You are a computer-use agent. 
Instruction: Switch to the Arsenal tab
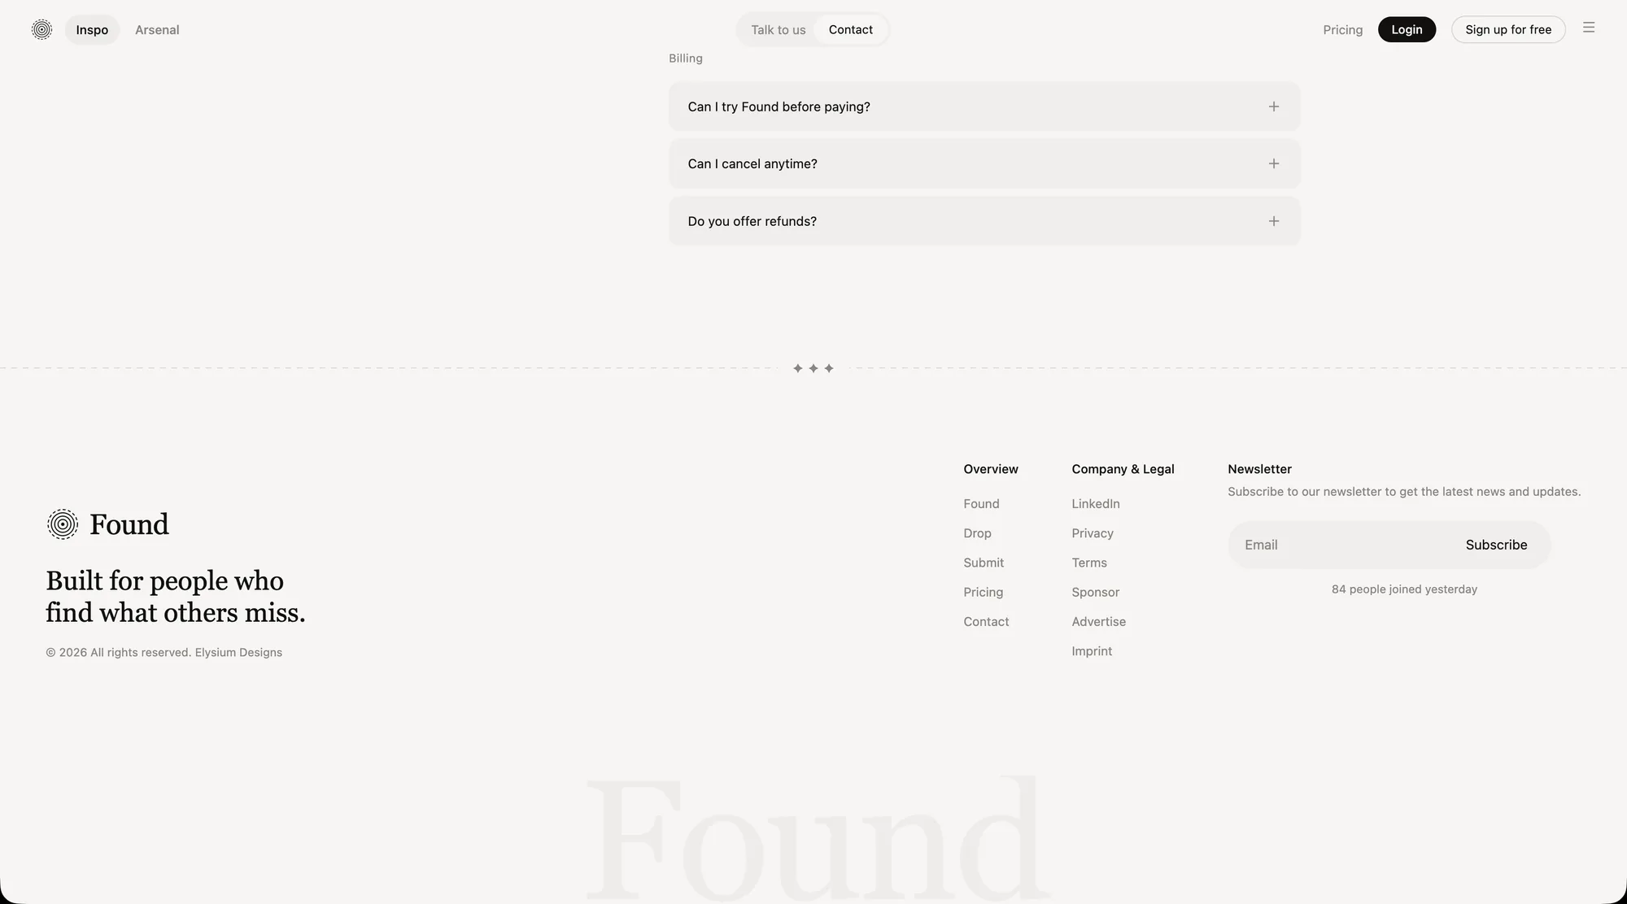pyautogui.click(x=157, y=29)
